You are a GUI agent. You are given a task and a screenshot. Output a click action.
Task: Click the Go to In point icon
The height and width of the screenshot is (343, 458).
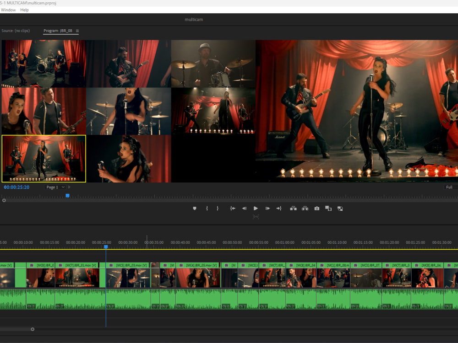[x=233, y=209]
